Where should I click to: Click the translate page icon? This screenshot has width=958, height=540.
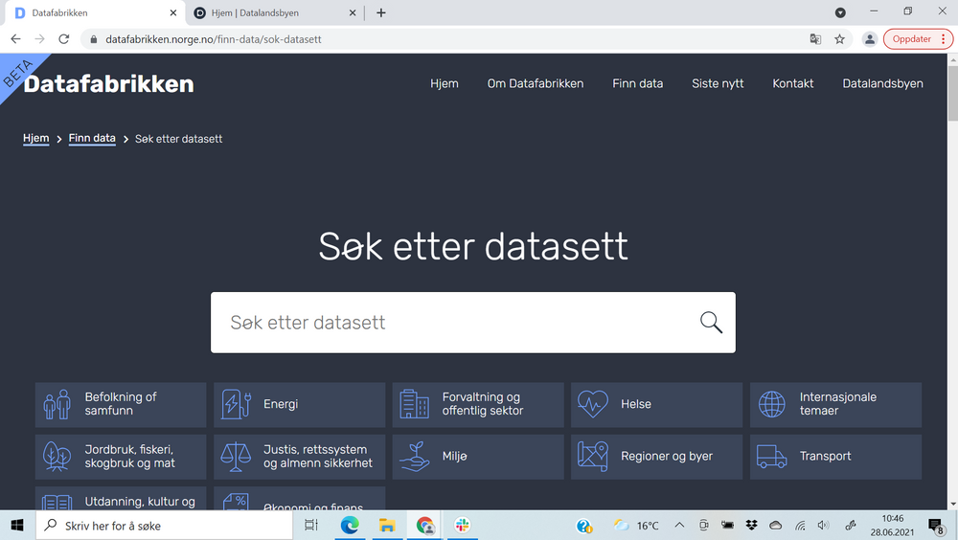click(815, 39)
